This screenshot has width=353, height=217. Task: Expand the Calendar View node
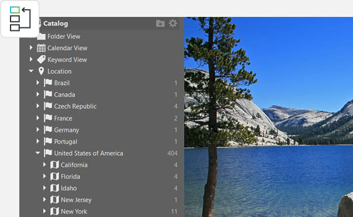click(x=31, y=48)
